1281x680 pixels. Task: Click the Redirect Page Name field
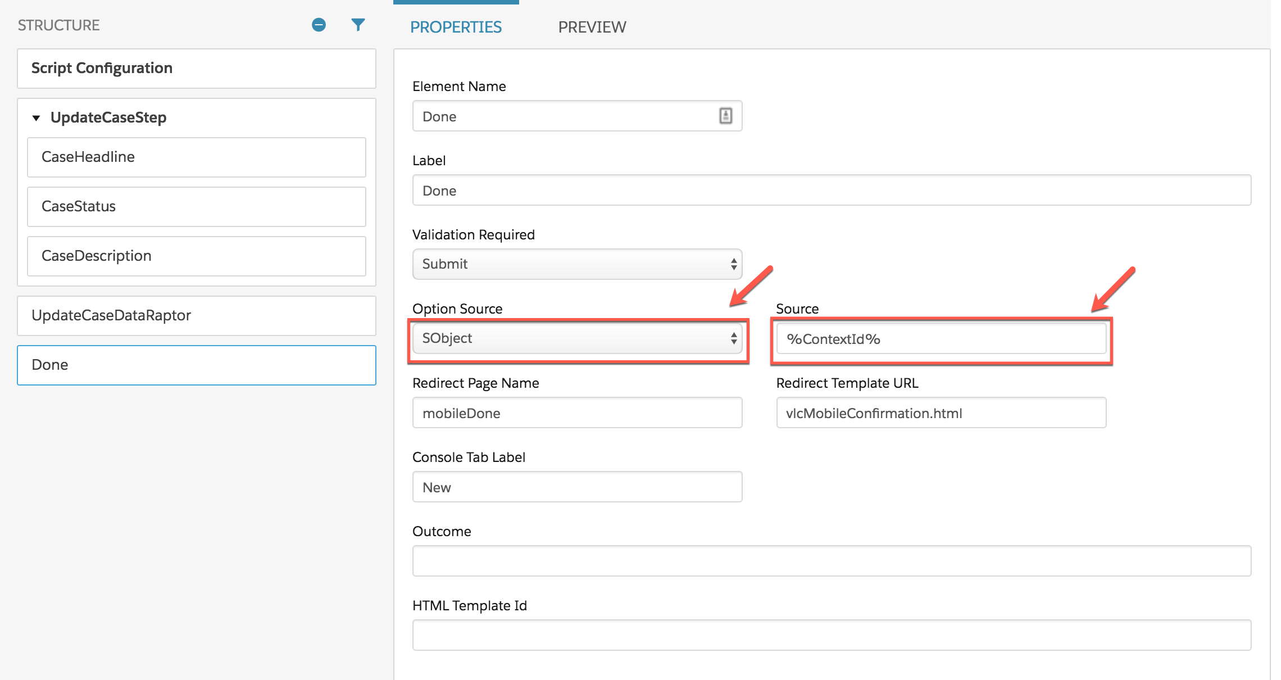[577, 413]
